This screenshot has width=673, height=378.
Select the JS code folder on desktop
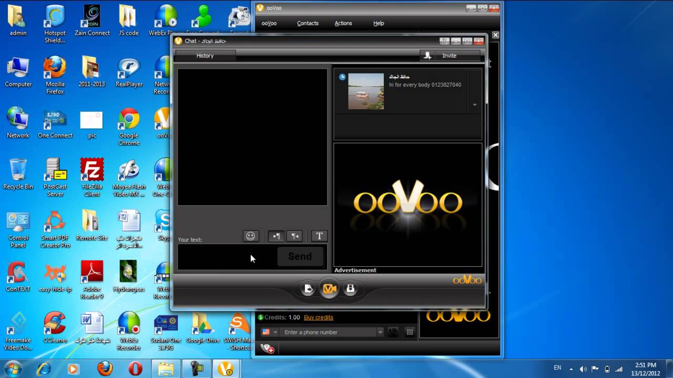point(129,21)
